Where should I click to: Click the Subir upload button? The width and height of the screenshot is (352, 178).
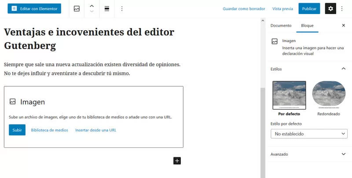[x=17, y=130]
